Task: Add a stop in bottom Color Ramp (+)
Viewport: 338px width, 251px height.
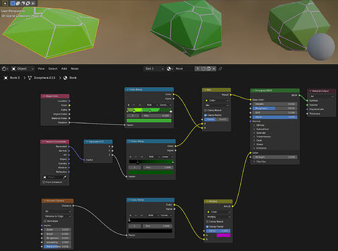Action: click(130, 216)
